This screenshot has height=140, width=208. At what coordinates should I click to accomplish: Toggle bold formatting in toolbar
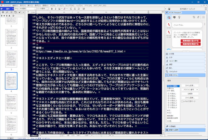pos(52,9)
